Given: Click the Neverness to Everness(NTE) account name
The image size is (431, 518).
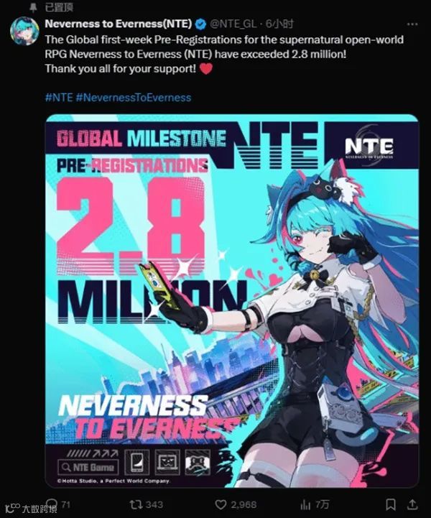Looking at the screenshot, I should coord(119,24).
